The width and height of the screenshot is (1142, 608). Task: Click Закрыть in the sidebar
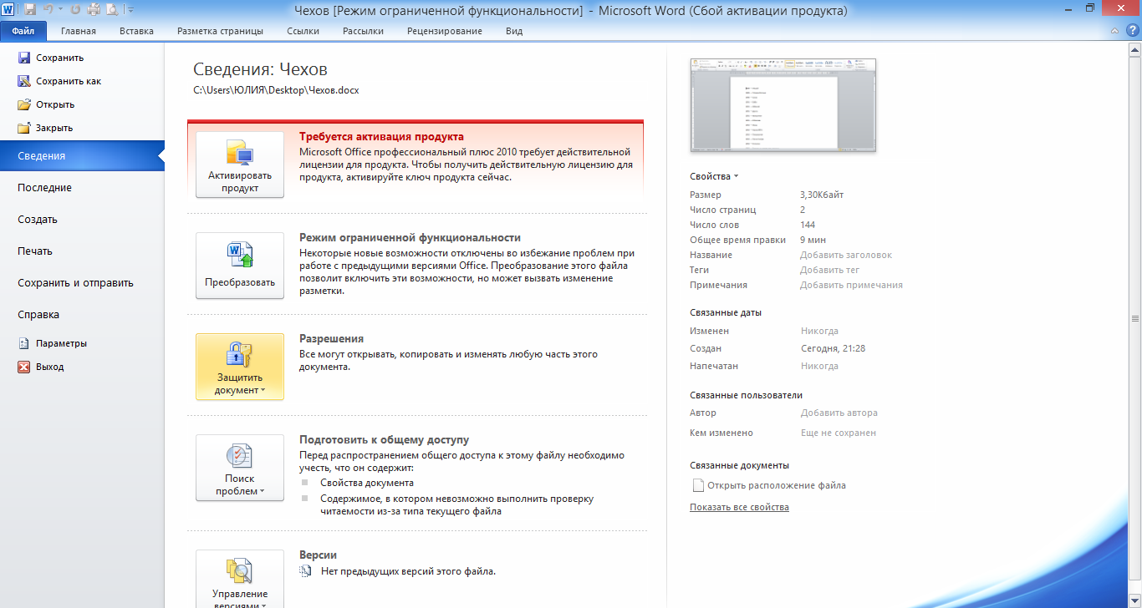(54, 128)
